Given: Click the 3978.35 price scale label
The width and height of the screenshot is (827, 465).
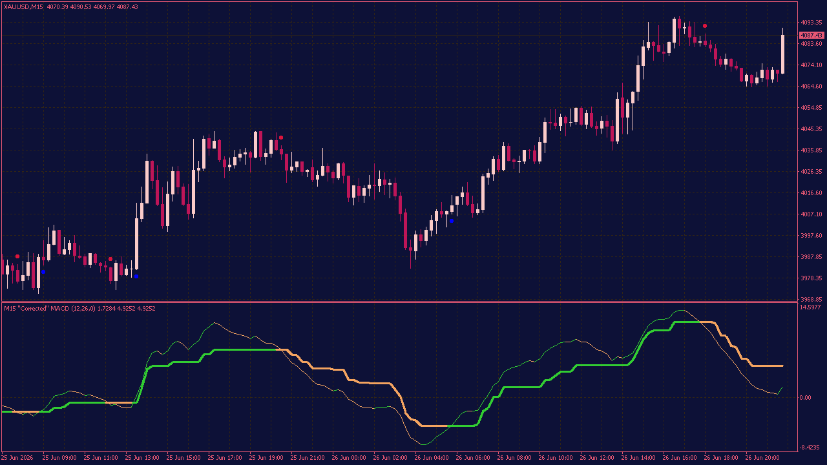Looking at the screenshot, I should 811,278.
